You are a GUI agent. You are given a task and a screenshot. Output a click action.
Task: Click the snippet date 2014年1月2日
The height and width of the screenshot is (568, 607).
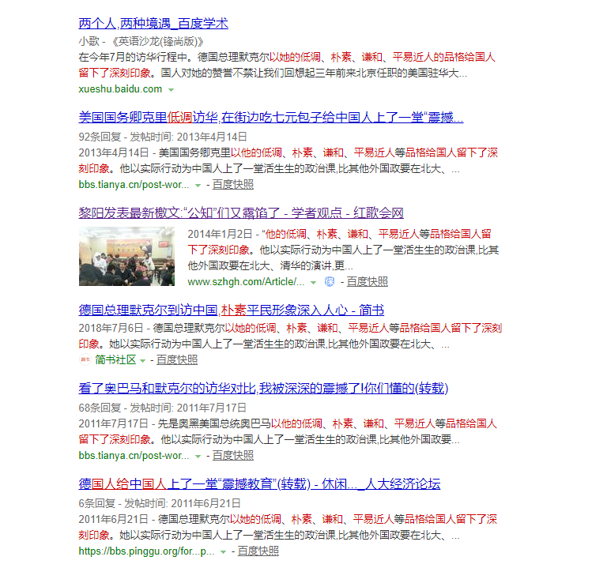click(x=220, y=234)
